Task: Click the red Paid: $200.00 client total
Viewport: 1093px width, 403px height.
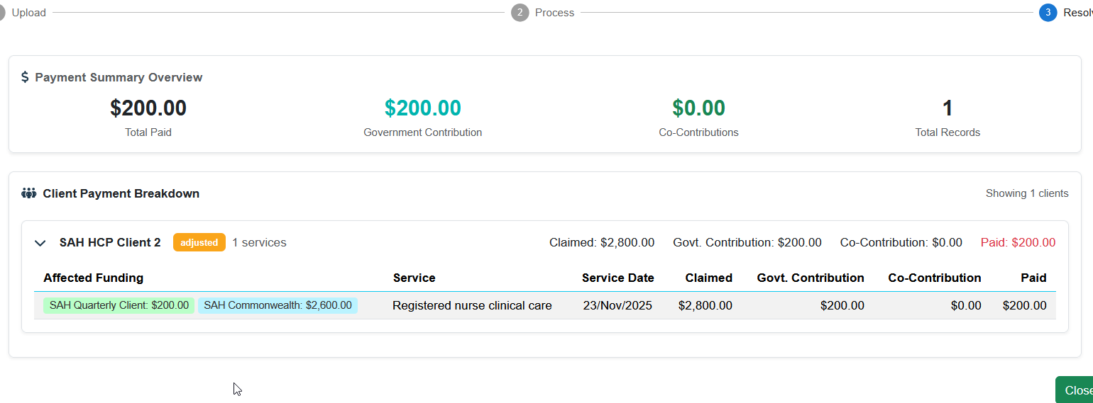Action: click(1018, 242)
